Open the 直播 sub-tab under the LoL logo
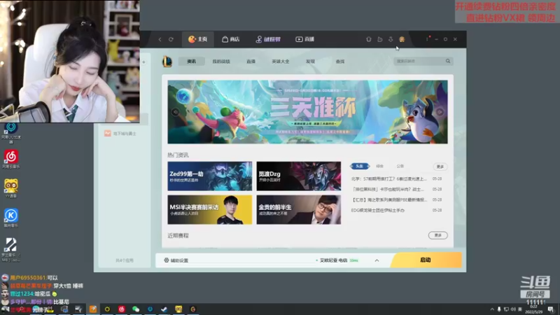This screenshot has width=560, height=315. click(x=251, y=62)
